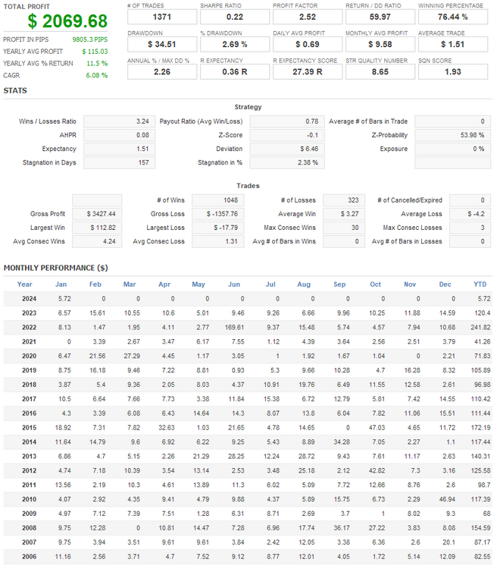Viewport: 500px width, 569px height.
Task: Click the Yearly Avg % Return value 11.5 %
Action: (97, 64)
